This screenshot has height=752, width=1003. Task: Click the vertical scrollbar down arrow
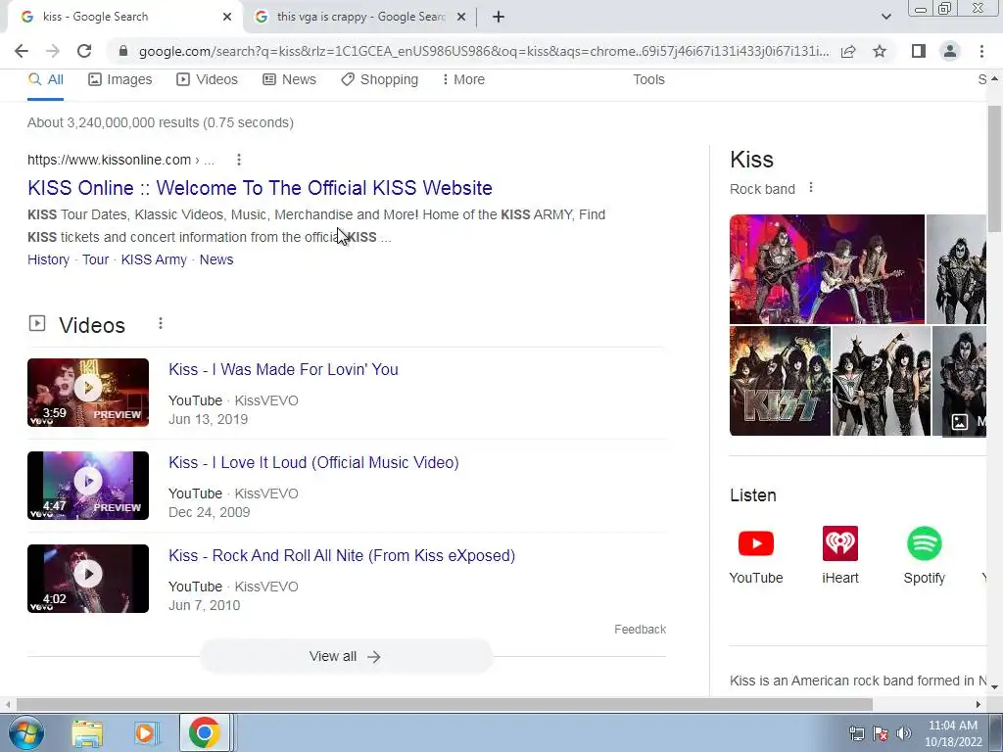click(995, 687)
